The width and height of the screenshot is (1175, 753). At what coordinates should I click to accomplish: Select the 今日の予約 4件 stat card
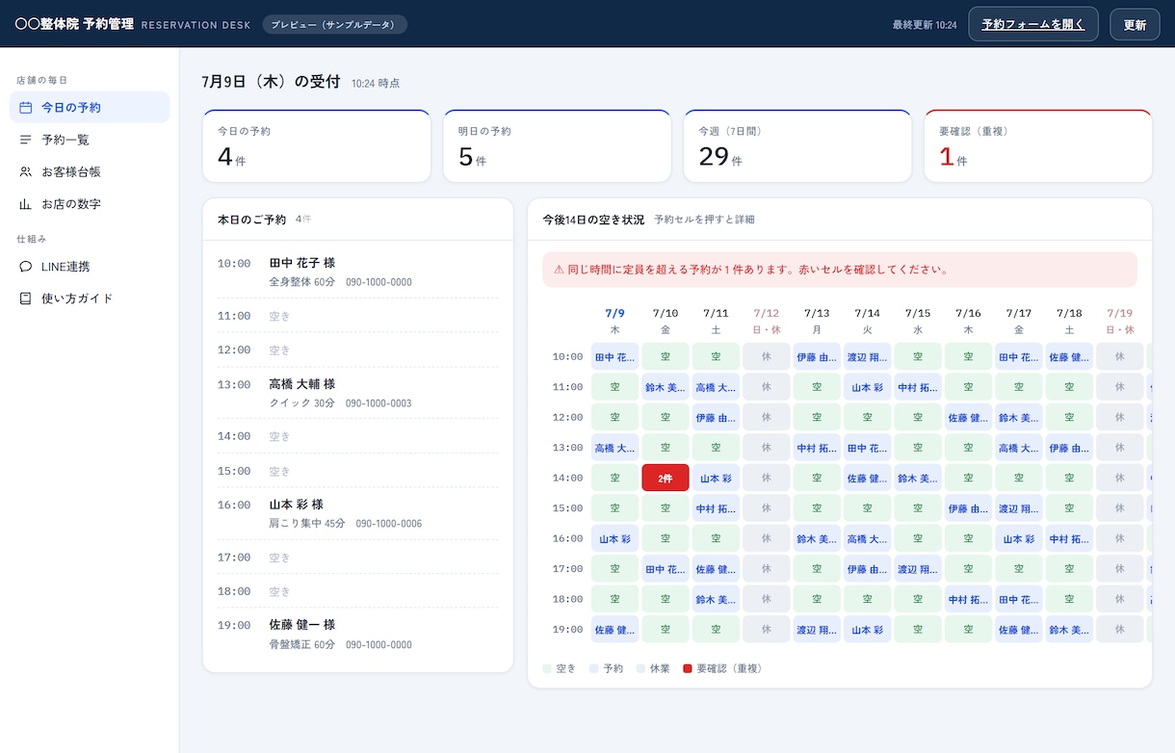pos(317,145)
